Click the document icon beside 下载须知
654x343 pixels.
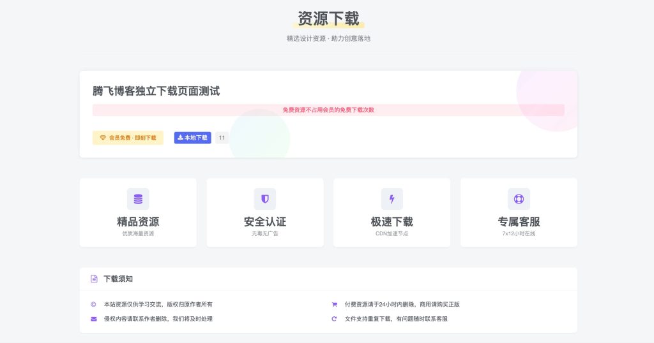[94, 279]
